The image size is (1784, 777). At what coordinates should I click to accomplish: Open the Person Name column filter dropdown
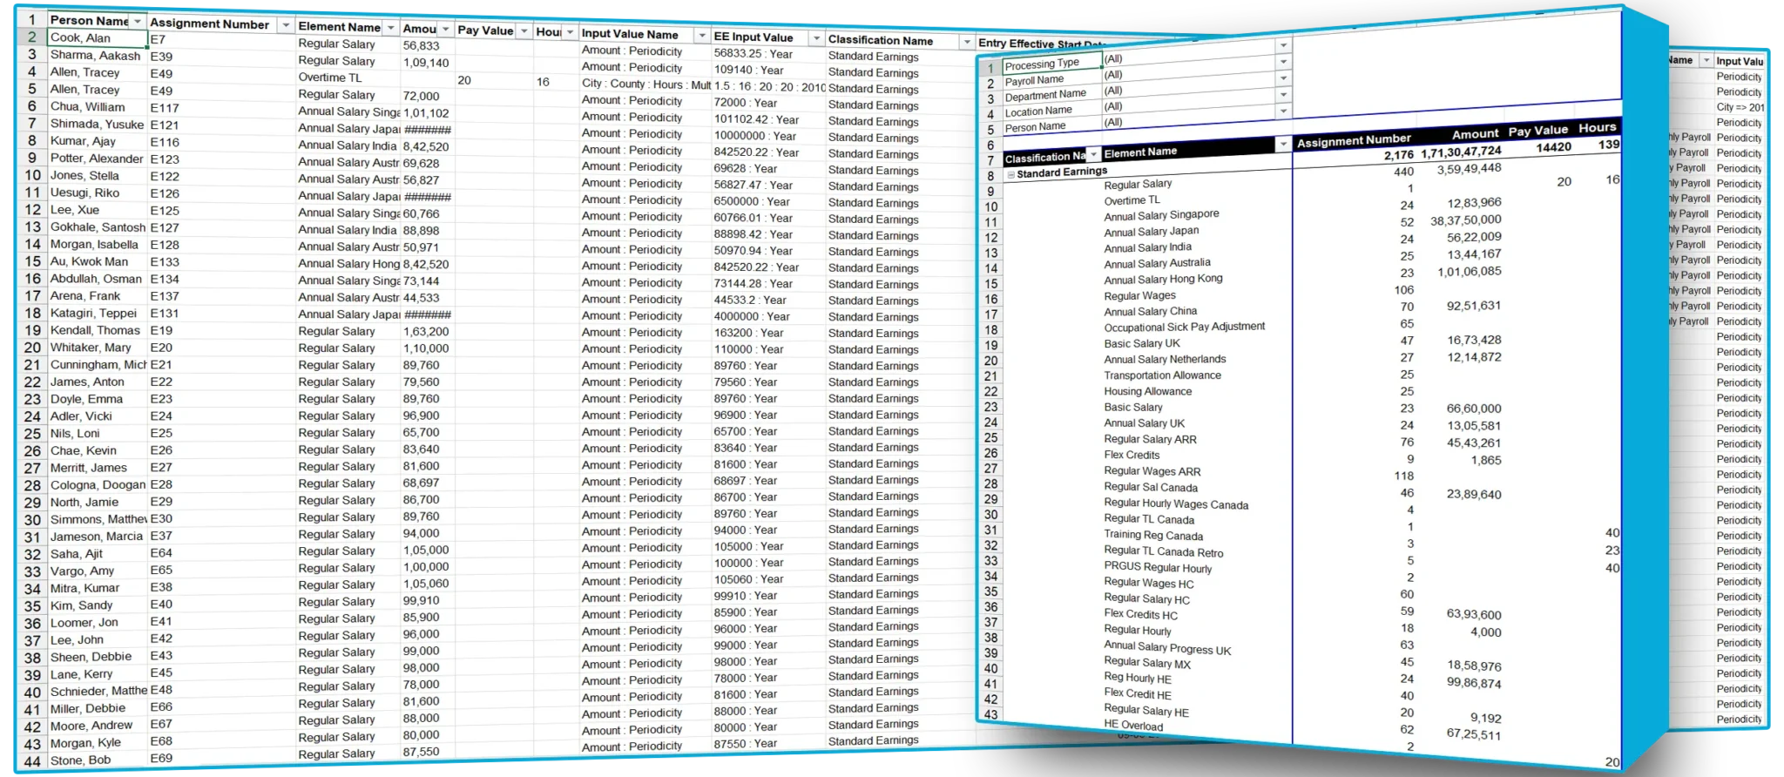(x=137, y=21)
